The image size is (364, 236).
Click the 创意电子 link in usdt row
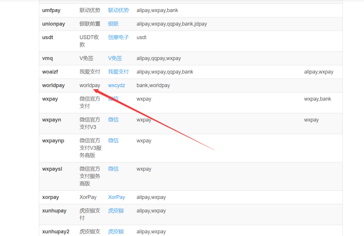click(118, 37)
